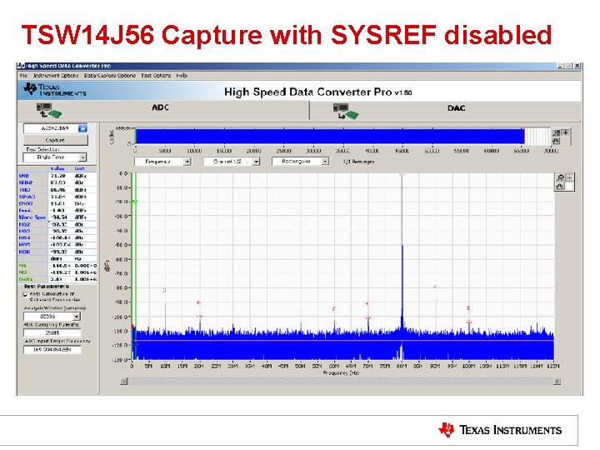
Task: Switch to the ADC tab
Action: click(x=160, y=107)
